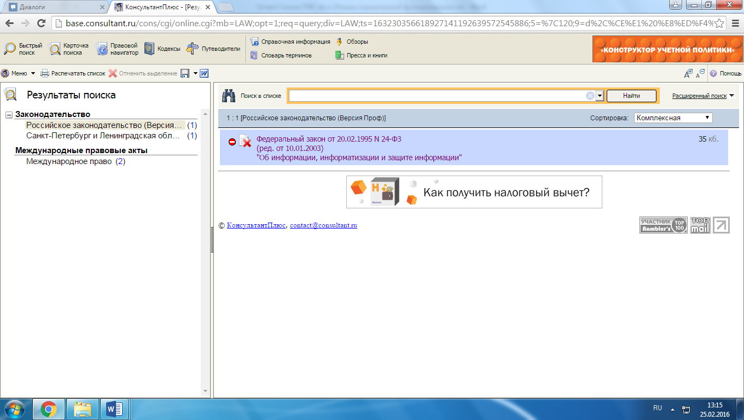Click the binoculars search icon
The height and width of the screenshot is (420, 744).
coord(228,96)
